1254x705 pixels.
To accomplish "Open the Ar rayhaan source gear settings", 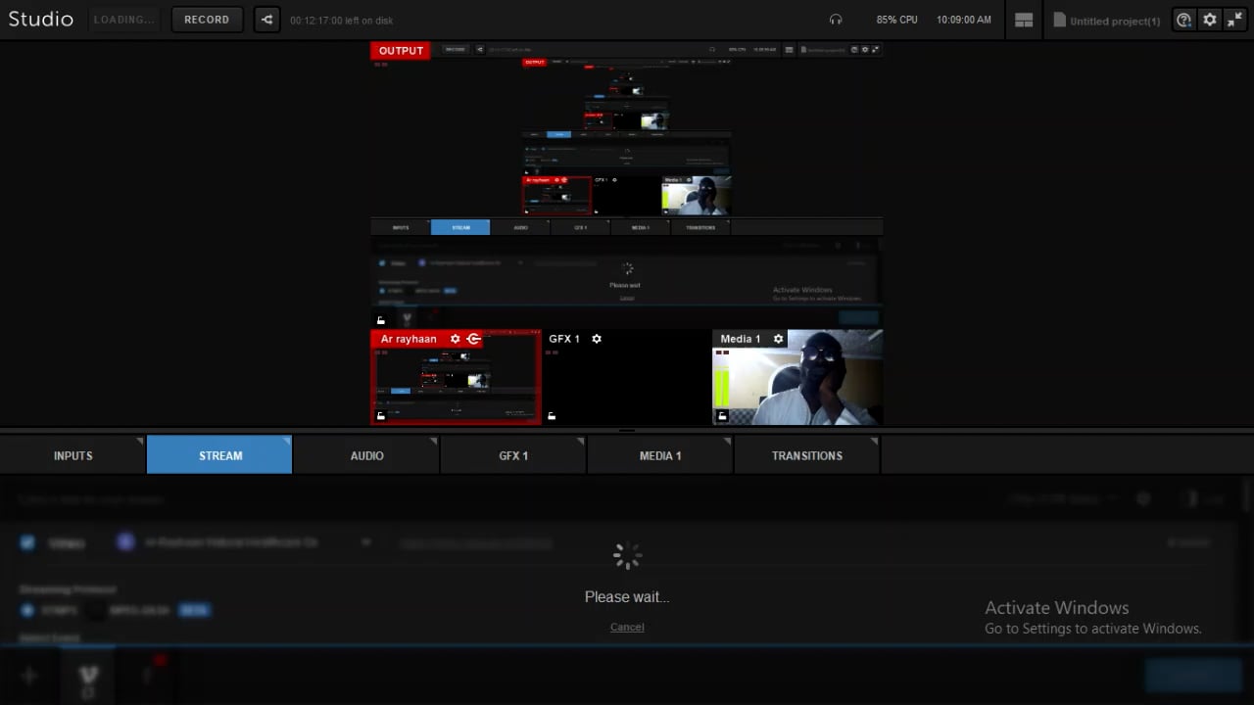I will [455, 339].
